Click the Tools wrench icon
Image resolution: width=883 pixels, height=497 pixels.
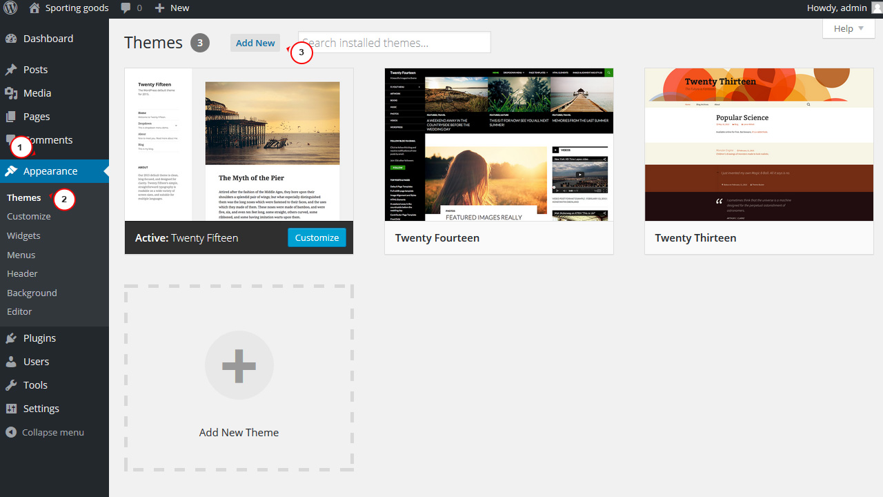pos(11,385)
